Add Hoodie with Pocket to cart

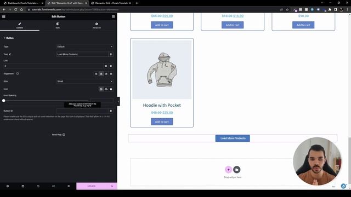pyautogui.click(x=162, y=121)
